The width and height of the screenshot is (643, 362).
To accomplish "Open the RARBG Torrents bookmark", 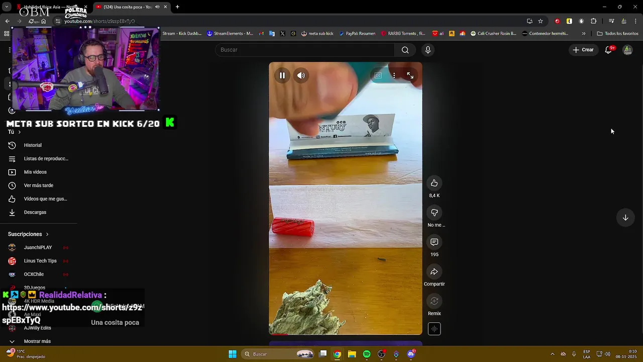I will coord(403,34).
